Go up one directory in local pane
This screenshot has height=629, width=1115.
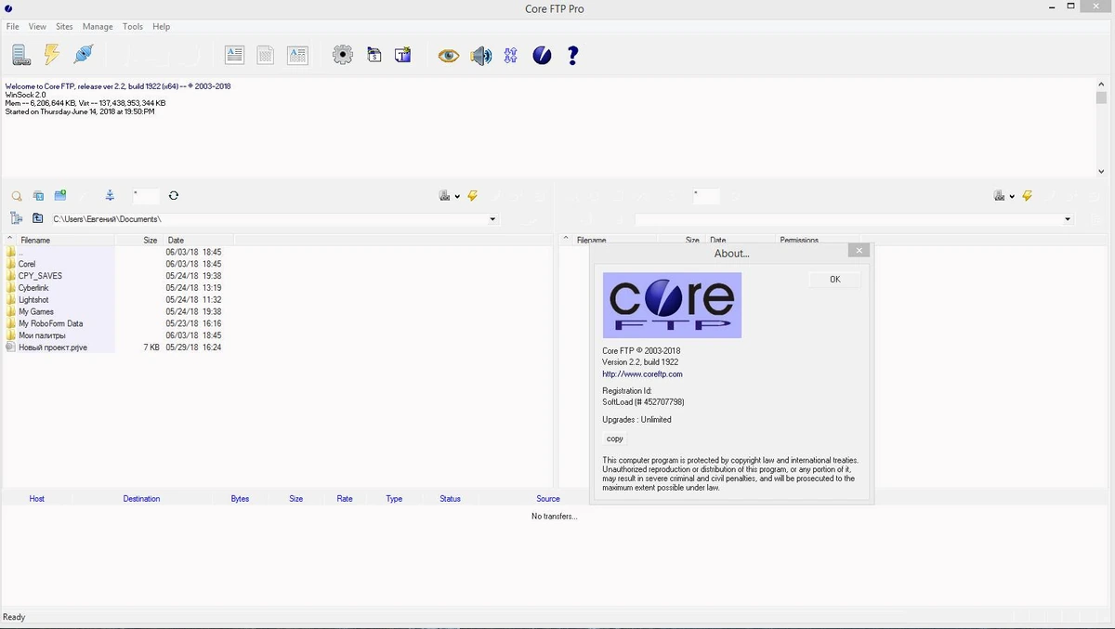click(38, 218)
